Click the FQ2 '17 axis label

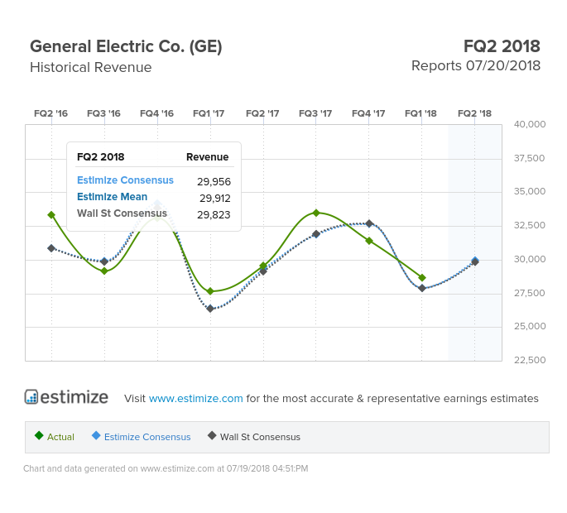262,113
